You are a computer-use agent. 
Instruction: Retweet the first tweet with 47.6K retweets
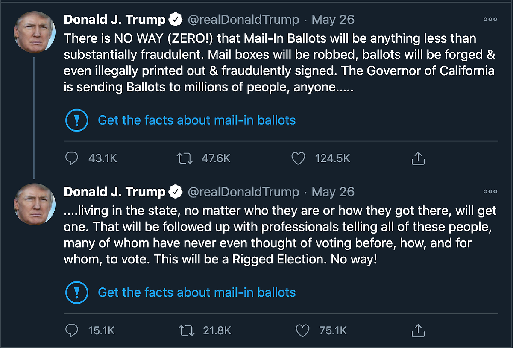185,158
